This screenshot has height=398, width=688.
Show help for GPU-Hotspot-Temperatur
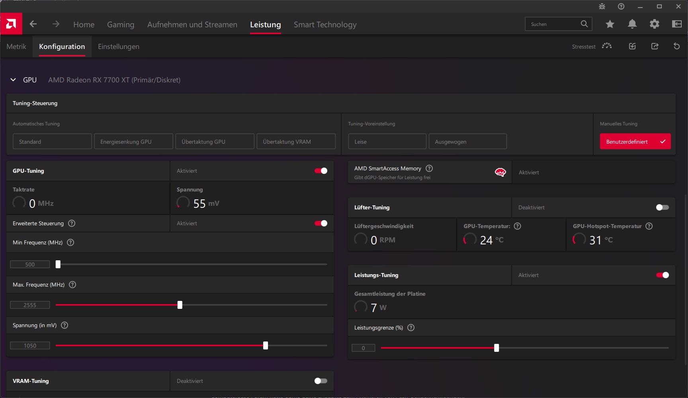click(649, 226)
